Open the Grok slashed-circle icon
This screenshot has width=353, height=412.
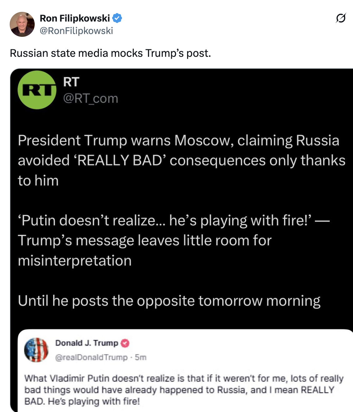point(341,18)
